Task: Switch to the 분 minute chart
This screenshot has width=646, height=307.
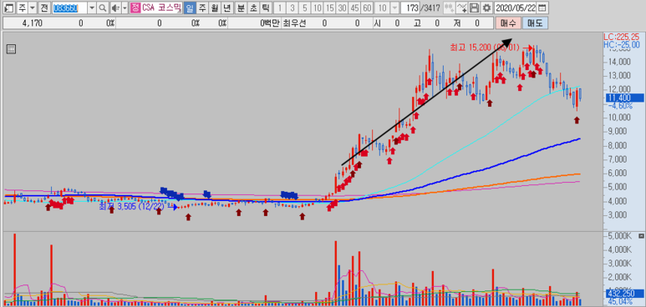Action: point(241,8)
